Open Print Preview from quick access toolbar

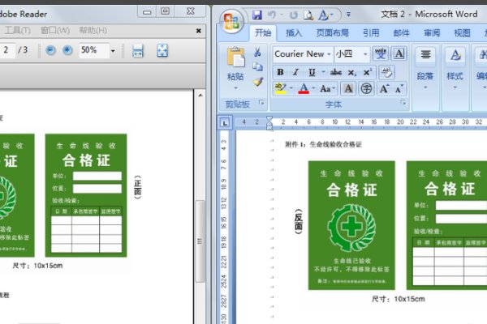(308, 15)
